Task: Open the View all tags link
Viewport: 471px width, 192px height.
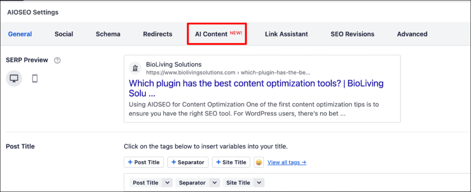Action: pyautogui.click(x=287, y=163)
